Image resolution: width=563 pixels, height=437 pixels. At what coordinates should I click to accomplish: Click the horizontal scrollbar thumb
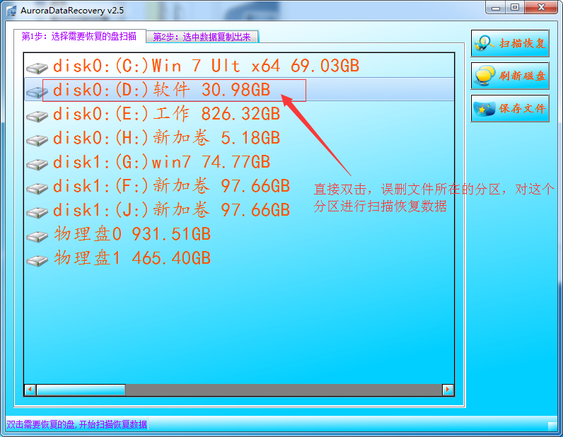(81, 390)
